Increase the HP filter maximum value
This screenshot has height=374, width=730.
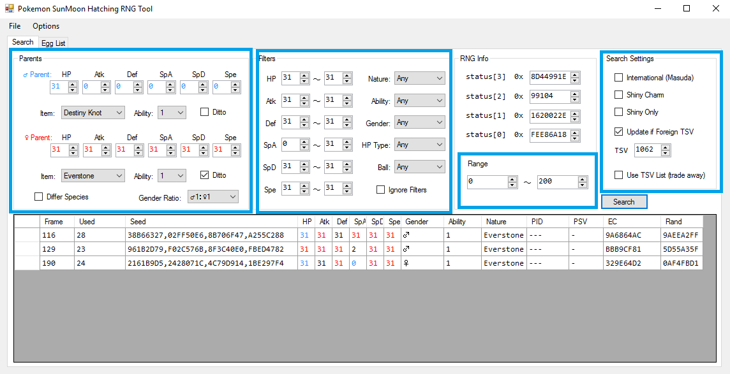pyautogui.click(x=346, y=76)
